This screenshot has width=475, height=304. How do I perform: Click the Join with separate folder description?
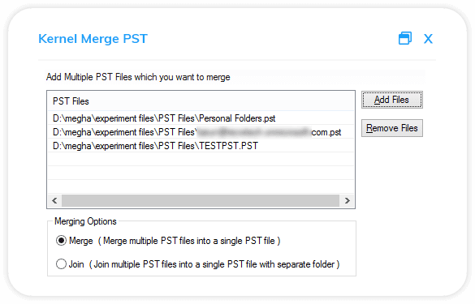point(214,264)
